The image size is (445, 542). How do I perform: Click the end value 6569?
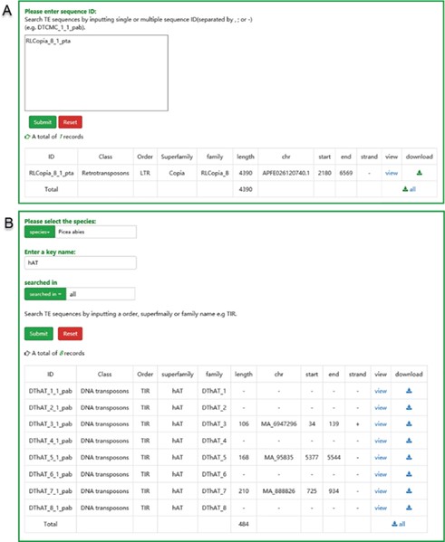346,173
